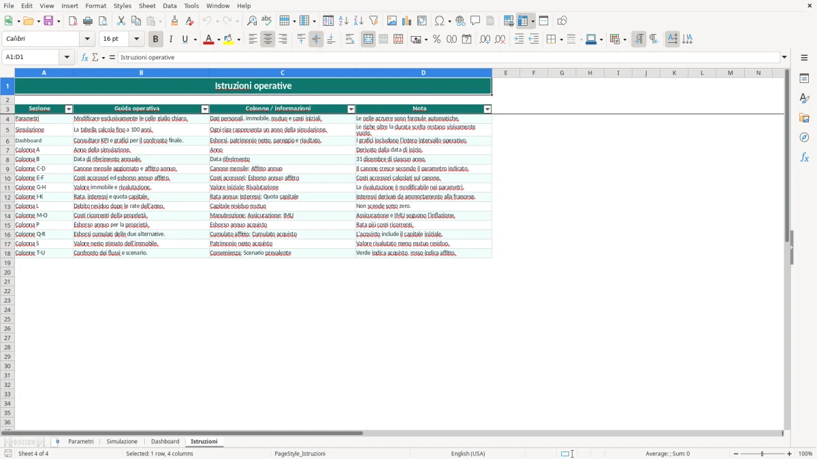Open the Sezione column filter dropdown
817x459 pixels.
coord(68,109)
